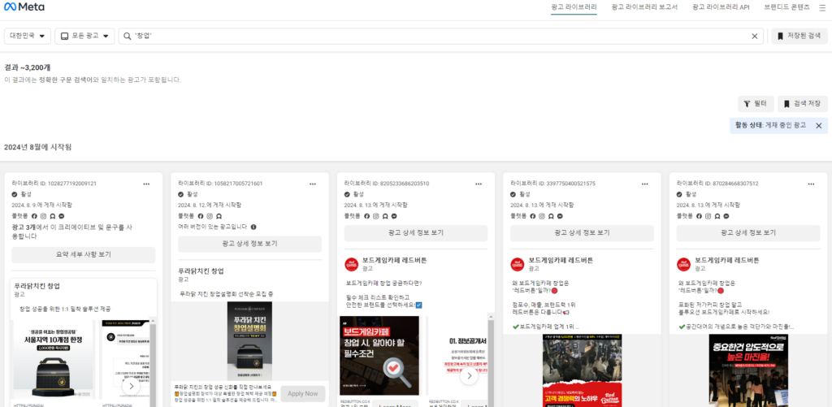Open the 광고 라이브러리 보고서 tab
Viewport: 832px width, 407px height.
pos(644,7)
